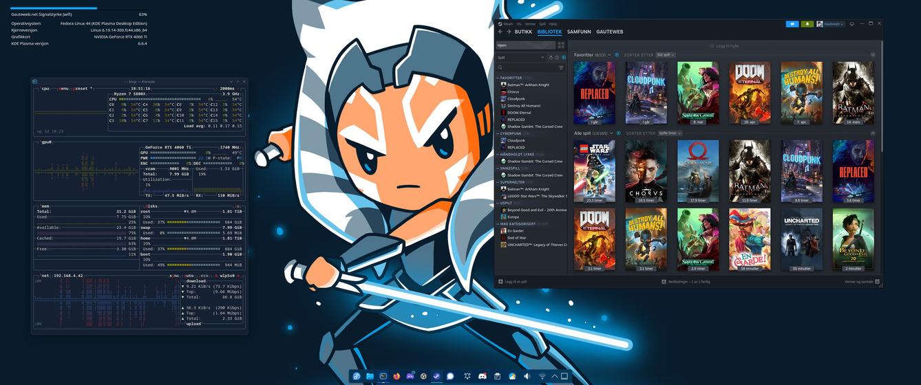Click Hjem library home button
The height and width of the screenshot is (385, 921).
click(x=526, y=45)
